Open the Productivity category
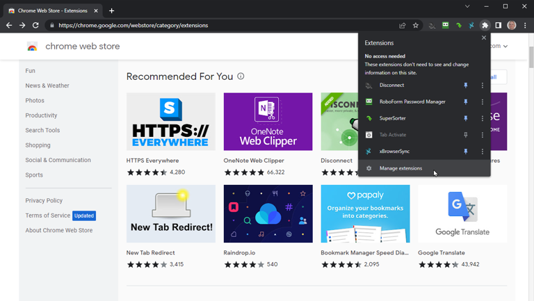 41,115
